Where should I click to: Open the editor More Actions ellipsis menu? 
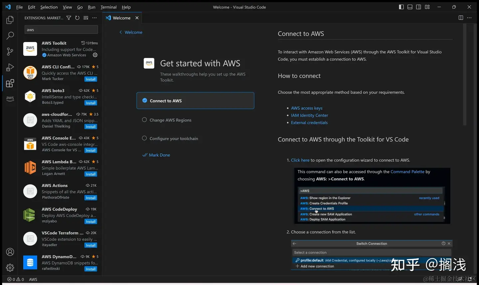[469, 18]
